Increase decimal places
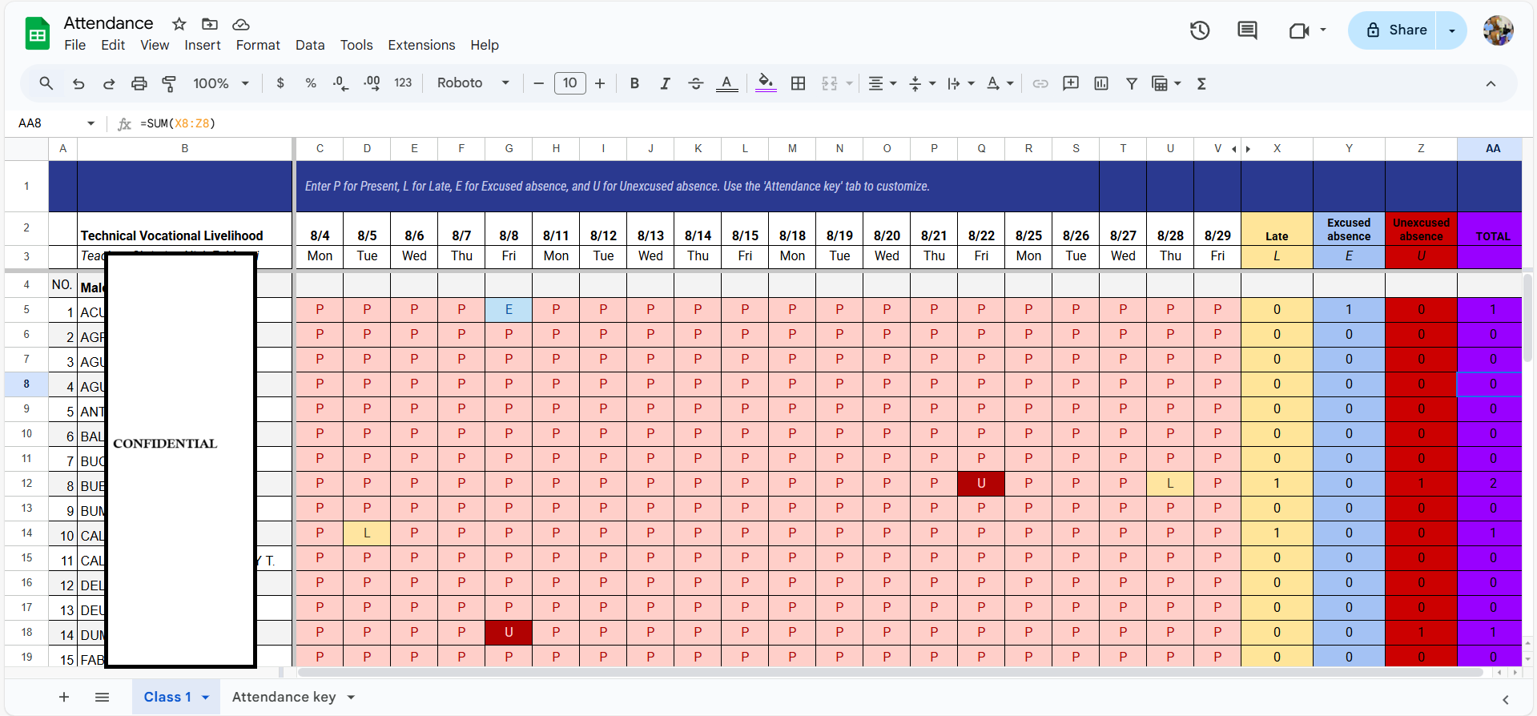 pyautogui.click(x=372, y=83)
